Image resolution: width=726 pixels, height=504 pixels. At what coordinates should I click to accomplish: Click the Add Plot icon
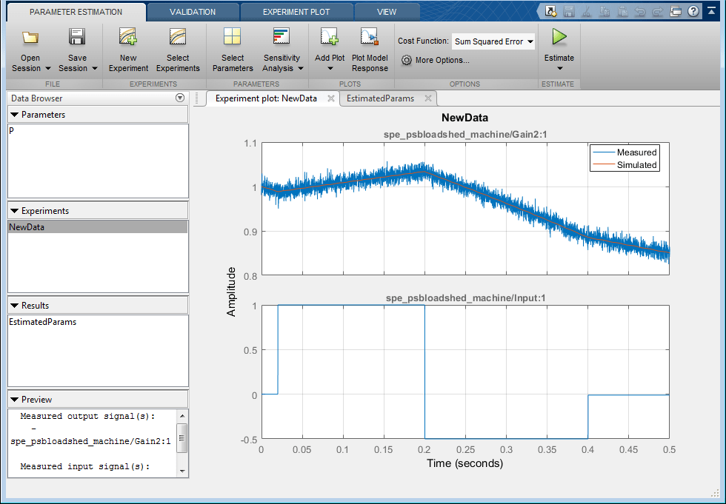[x=330, y=37]
